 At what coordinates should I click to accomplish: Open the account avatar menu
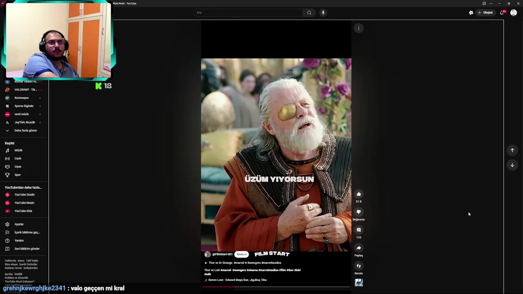[514, 13]
